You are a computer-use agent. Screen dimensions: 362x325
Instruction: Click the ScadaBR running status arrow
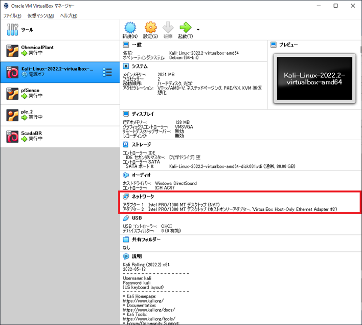click(x=24, y=139)
